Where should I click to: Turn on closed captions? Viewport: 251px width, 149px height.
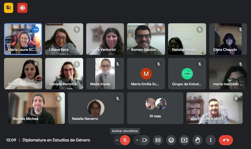158,140
